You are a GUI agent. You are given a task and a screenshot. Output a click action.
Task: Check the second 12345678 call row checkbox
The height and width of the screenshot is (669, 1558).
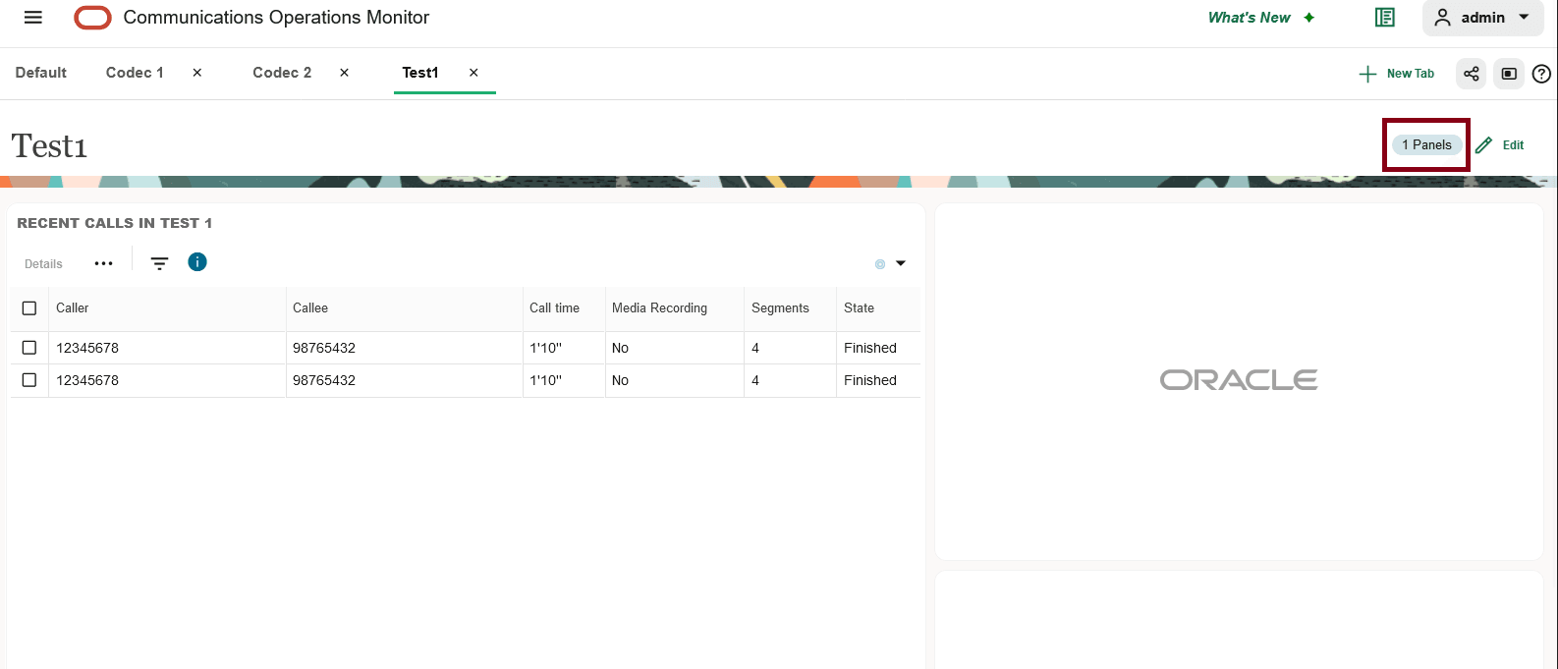(x=29, y=380)
